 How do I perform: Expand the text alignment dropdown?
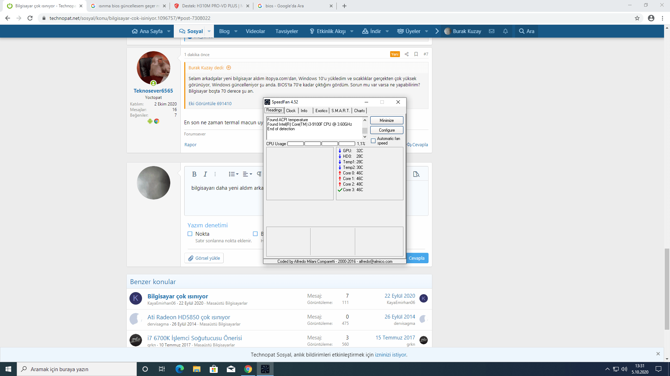(x=247, y=174)
